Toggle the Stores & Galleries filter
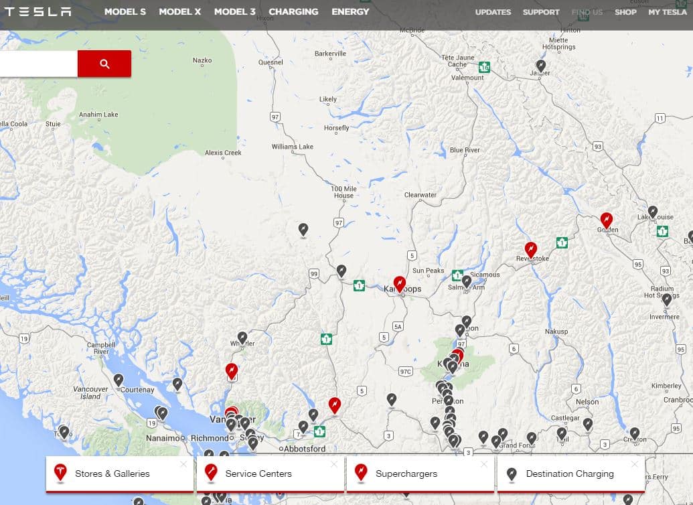The height and width of the screenshot is (505, 693). pos(120,474)
